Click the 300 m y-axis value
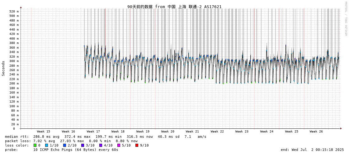 click(14, 61)
